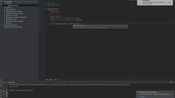Click the red error stripe mark on editor scrollbar
Viewport: 175px width, 98px height.
pos(174,24)
